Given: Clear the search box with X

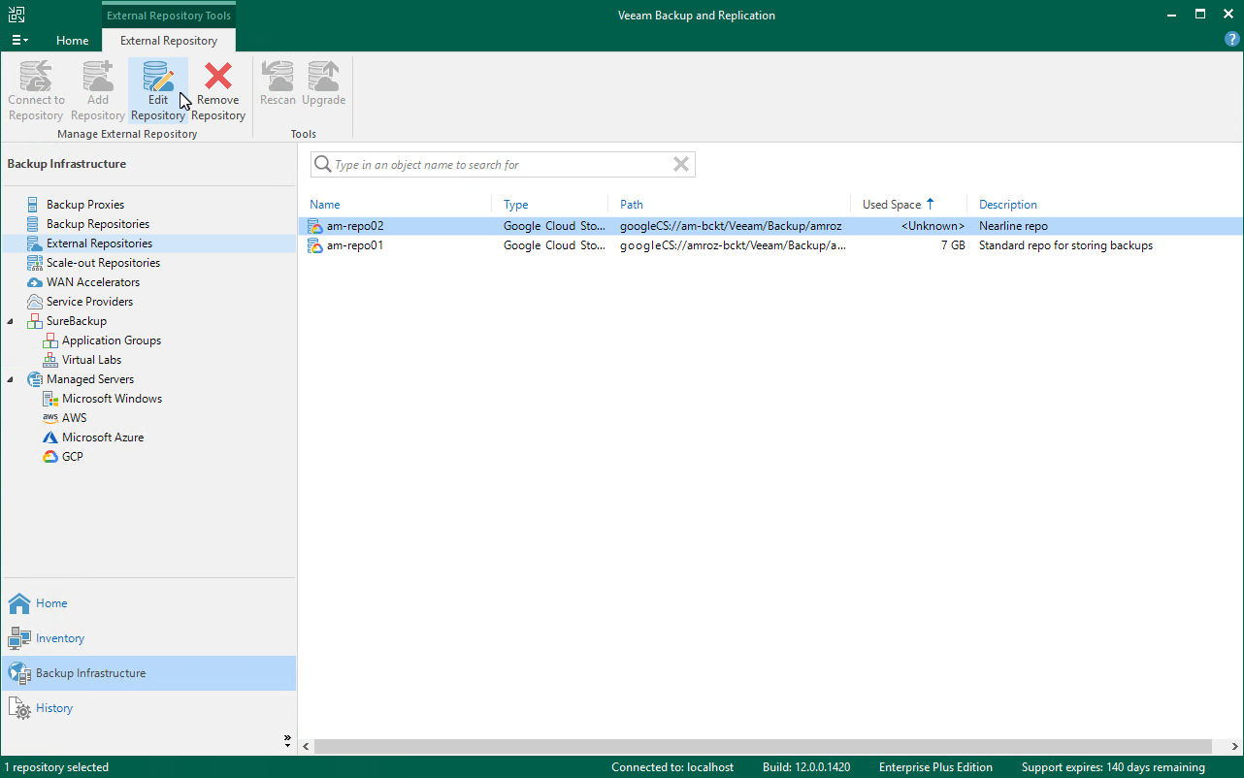Looking at the screenshot, I should (681, 165).
